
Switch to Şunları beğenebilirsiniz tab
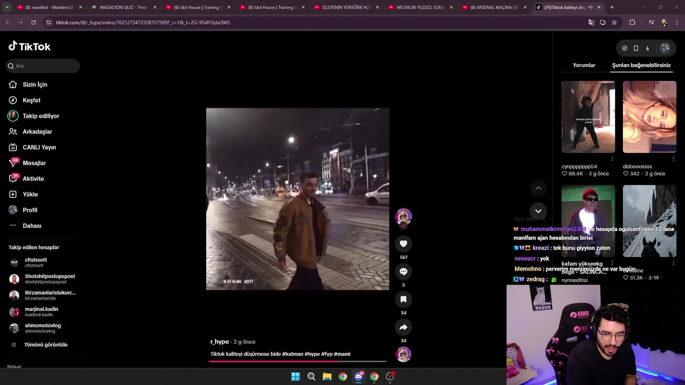641,65
